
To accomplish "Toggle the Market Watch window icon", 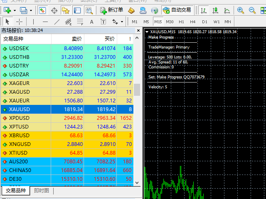I will coord(42,10).
